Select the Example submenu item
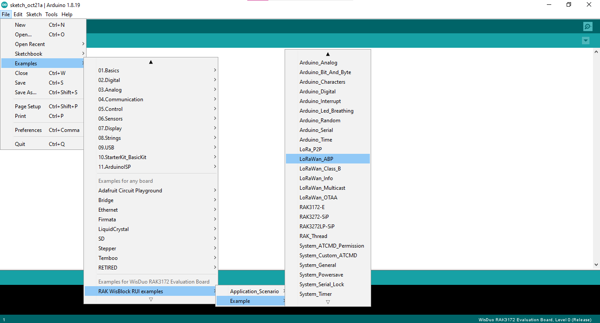Image resolution: width=600 pixels, height=323 pixels. pyautogui.click(x=251, y=301)
